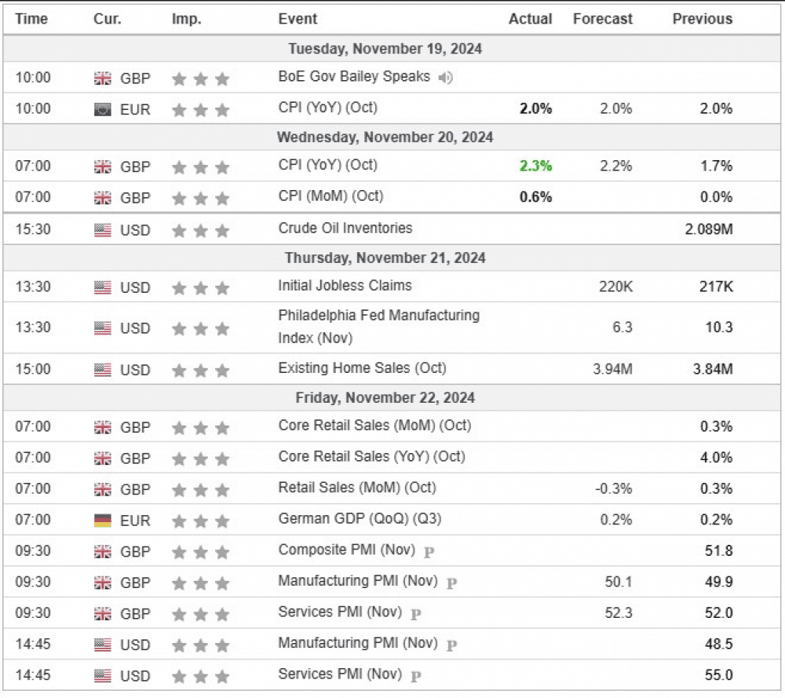Click the UK flag in the Composite PMI row
785x698 pixels.
[x=103, y=552]
